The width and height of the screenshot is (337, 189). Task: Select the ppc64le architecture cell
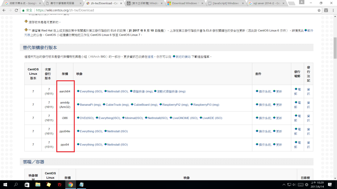65,131
